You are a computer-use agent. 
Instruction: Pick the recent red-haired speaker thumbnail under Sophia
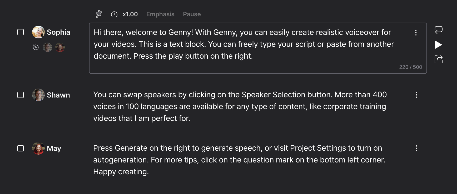coord(60,47)
